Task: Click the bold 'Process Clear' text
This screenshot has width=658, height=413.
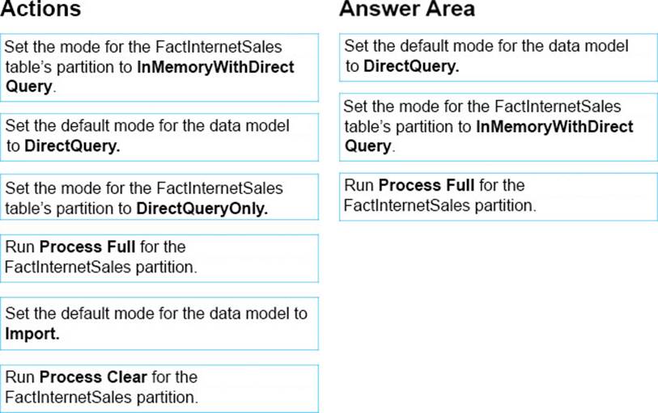Action: pyautogui.click(x=93, y=377)
